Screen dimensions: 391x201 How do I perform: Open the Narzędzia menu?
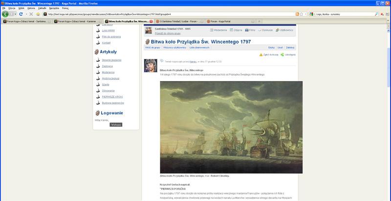(x=54, y=8)
